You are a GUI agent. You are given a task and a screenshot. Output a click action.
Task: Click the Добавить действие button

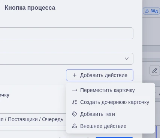[100, 75]
